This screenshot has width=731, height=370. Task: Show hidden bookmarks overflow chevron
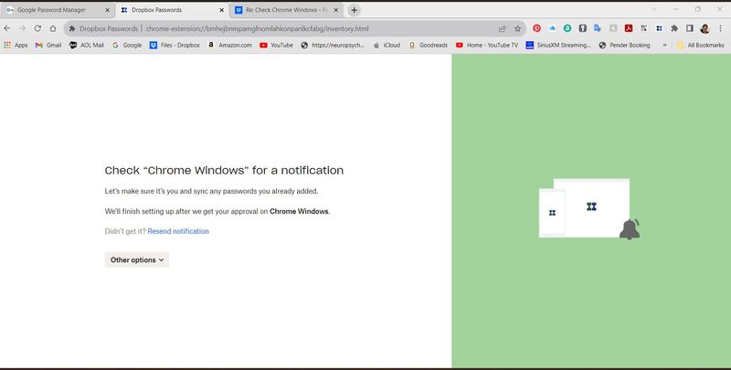coord(665,45)
